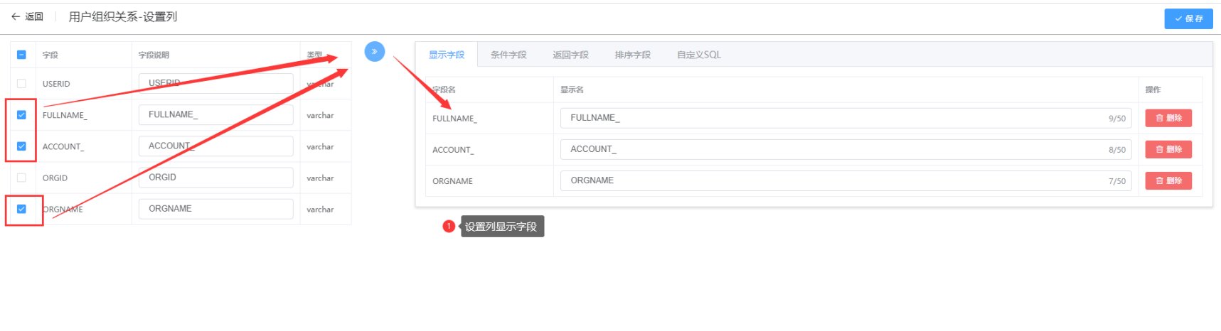Image resolution: width=1221 pixels, height=331 pixels.
Task: Switch to the 条件字段 tab
Action: click(x=508, y=55)
